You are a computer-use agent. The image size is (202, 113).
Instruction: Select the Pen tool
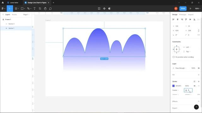28,8
